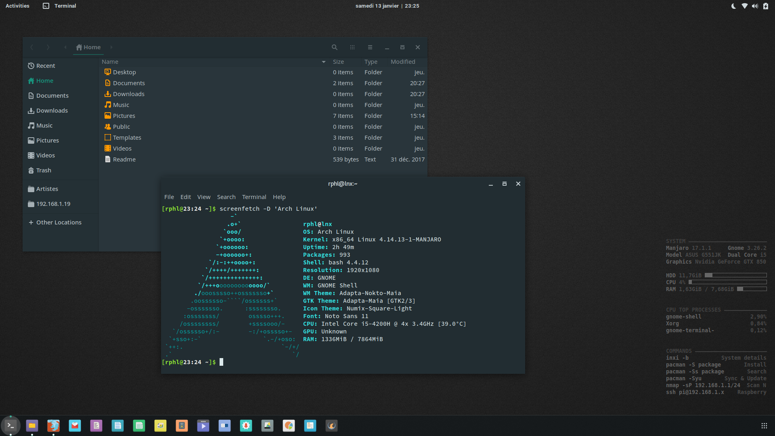Launch the video player from the dock
775x436 pixels.
tap(203, 426)
